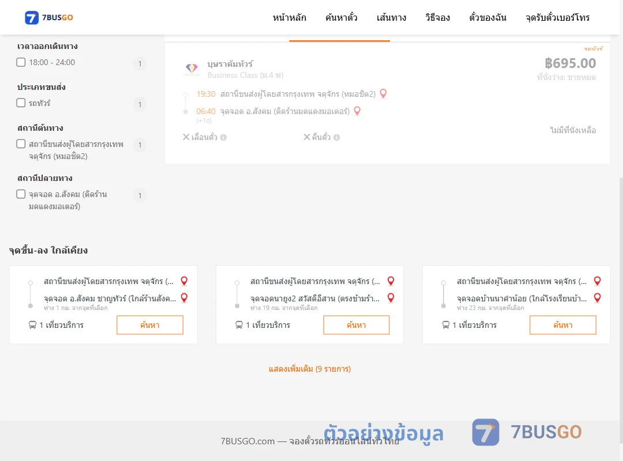This screenshot has width=623, height=461.
Task: Click bus icon in จุดจอดนายูง2 card
Action: 239,325
